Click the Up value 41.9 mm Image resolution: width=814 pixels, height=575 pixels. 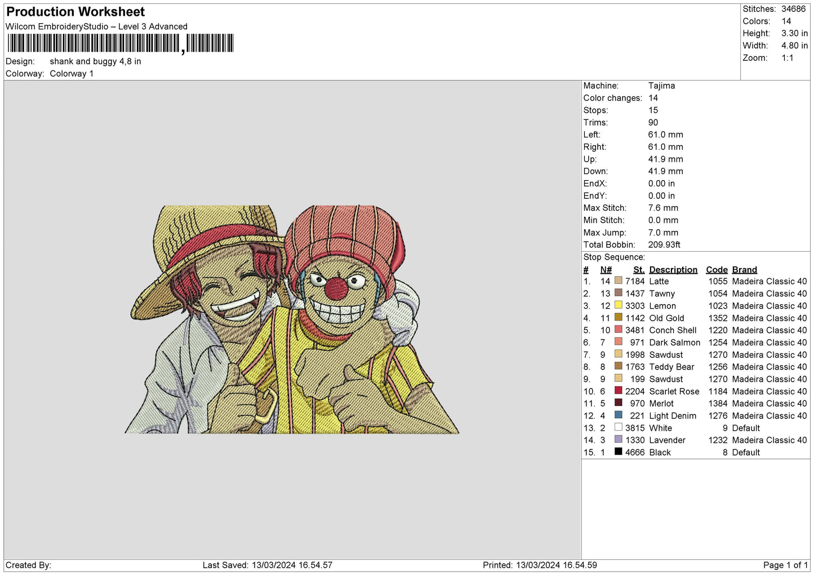coord(666,159)
